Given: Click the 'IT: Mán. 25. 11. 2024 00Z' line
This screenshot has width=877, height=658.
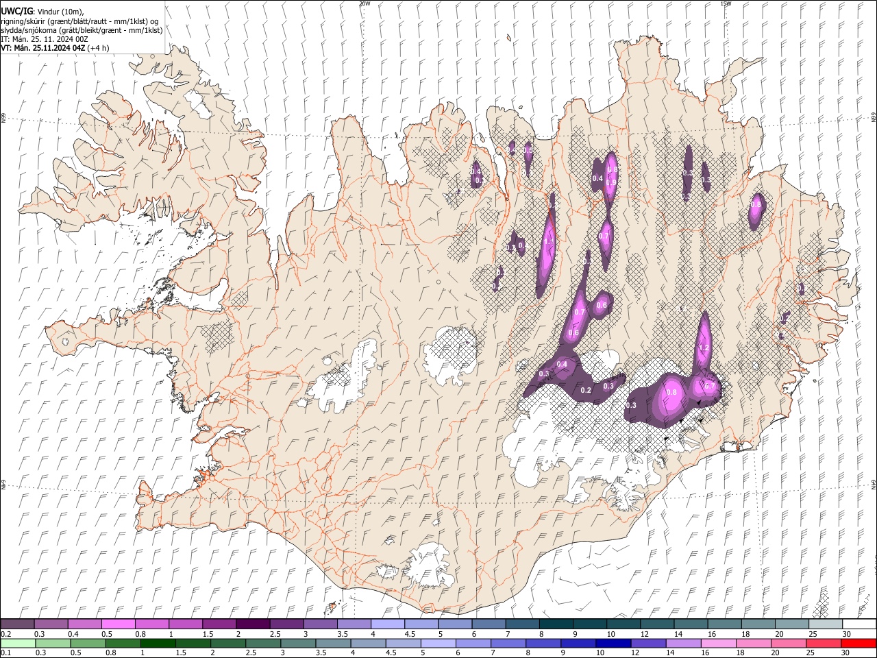Looking at the screenshot, I should point(45,39).
